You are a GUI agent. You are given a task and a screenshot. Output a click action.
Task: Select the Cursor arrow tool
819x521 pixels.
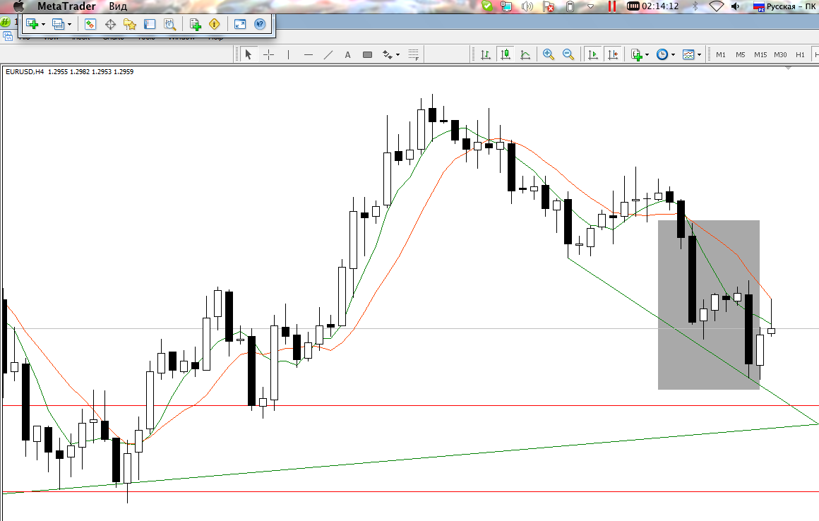(249, 54)
